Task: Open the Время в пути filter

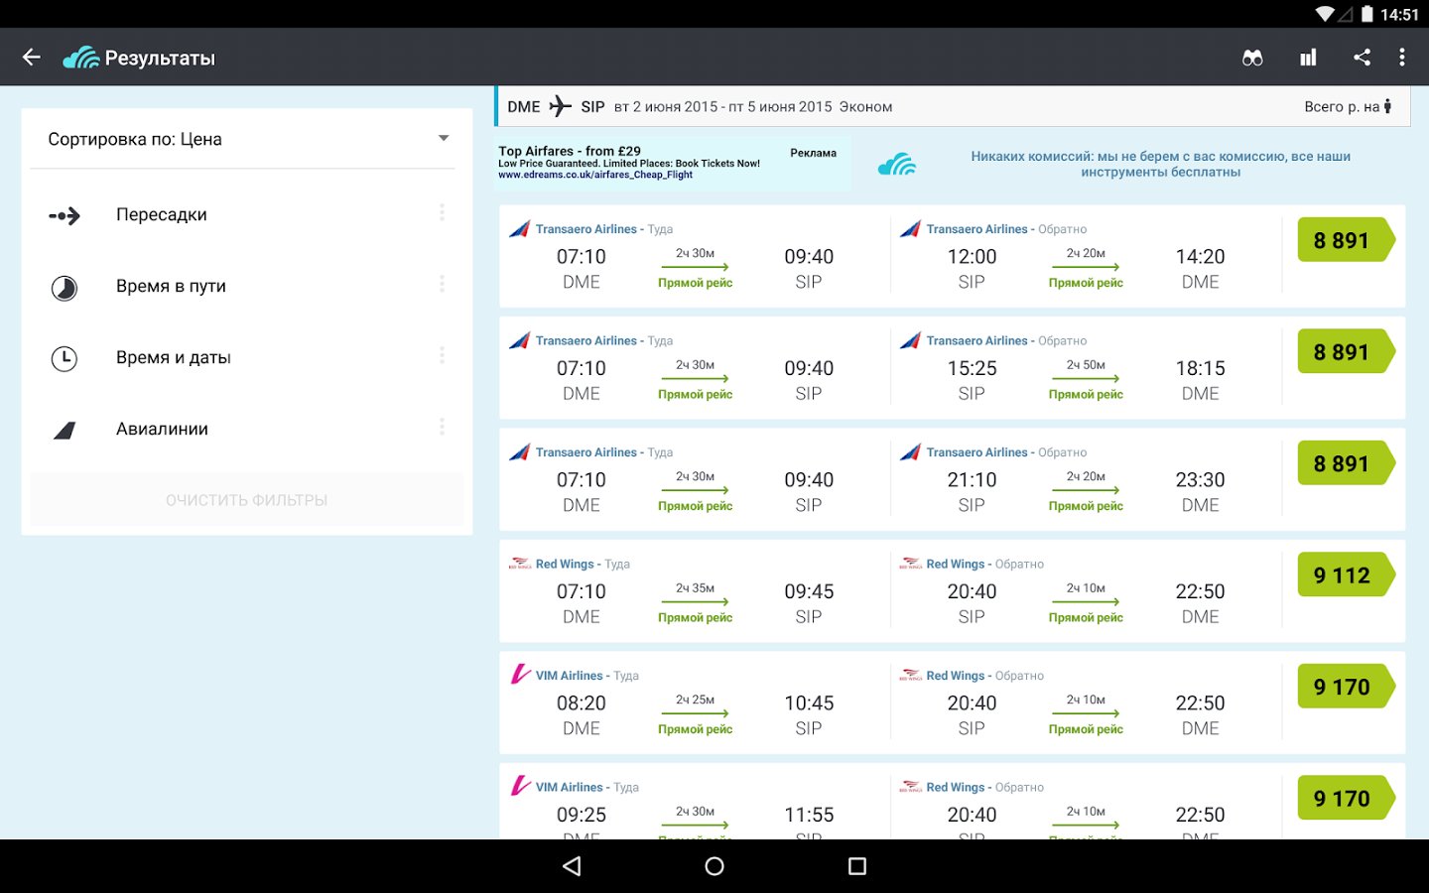Action: tap(247, 286)
